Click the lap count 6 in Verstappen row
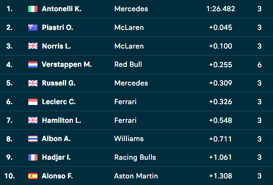 coord(259,65)
